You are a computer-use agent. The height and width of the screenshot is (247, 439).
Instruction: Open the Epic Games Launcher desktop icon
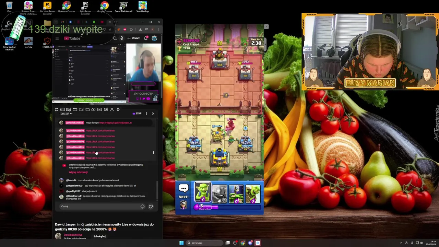point(85,8)
